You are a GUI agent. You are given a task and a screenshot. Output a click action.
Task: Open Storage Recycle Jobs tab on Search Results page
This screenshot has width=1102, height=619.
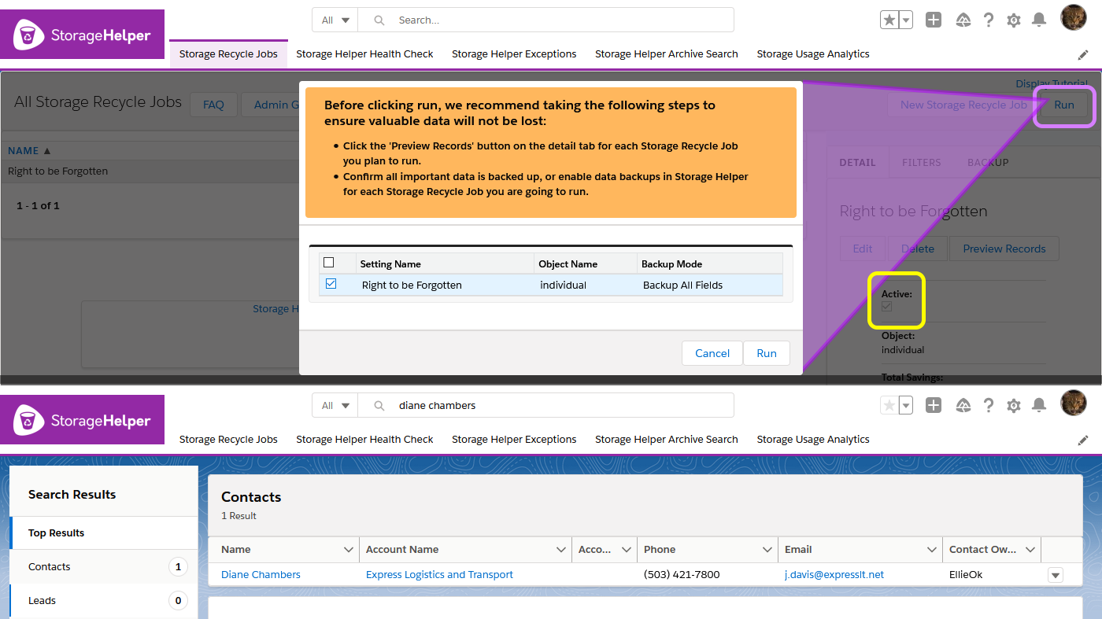(x=228, y=440)
